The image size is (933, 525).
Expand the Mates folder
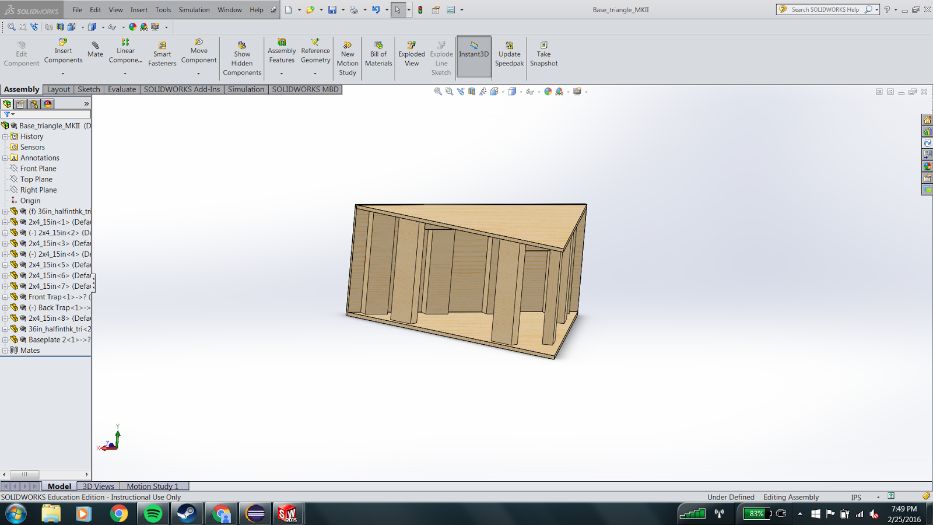coord(5,351)
